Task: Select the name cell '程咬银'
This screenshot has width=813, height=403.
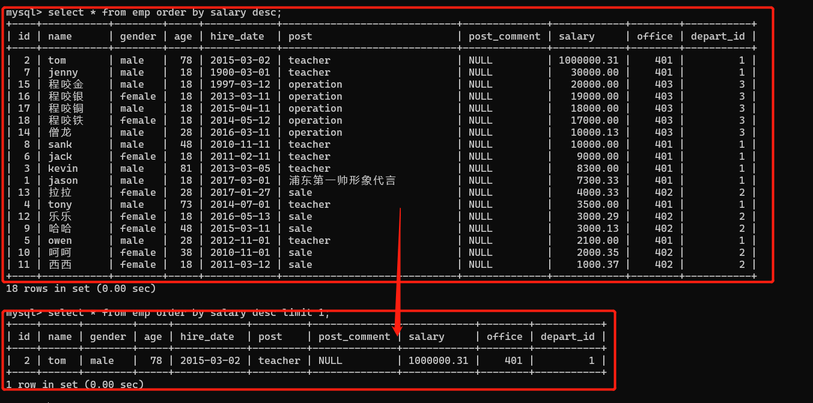Action: pos(66,96)
